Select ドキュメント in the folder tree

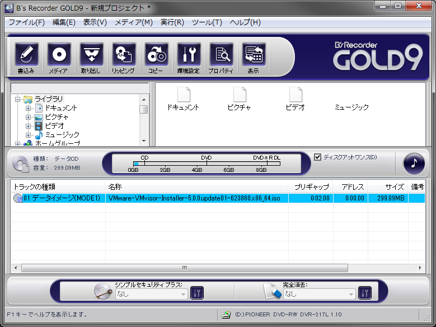point(61,108)
